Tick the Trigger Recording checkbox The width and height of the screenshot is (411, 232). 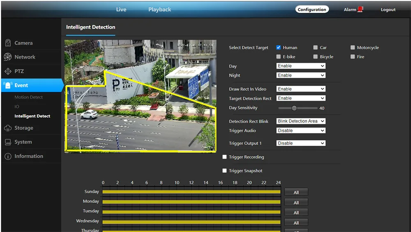click(x=224, y=157)
